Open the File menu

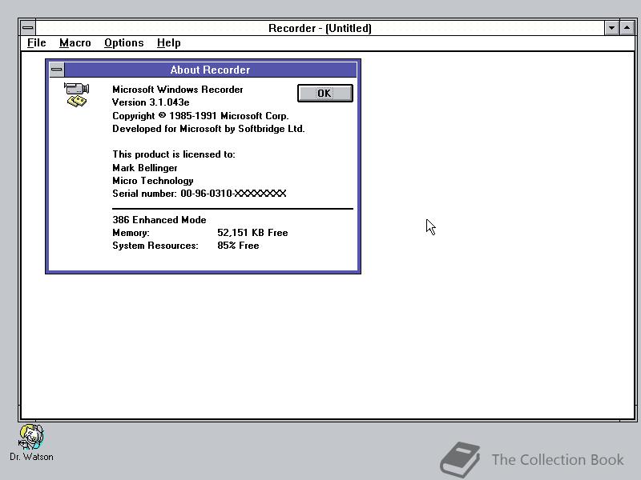pyautogui.click(x=36, y=43)
